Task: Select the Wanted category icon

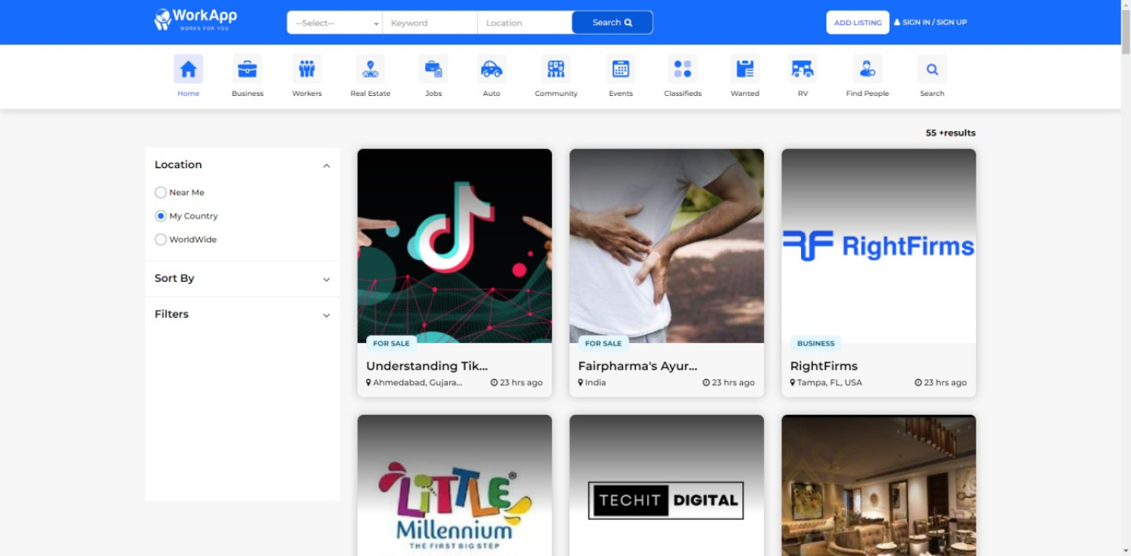Action: click(745, 69)
